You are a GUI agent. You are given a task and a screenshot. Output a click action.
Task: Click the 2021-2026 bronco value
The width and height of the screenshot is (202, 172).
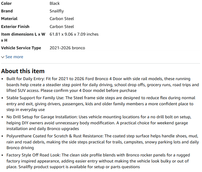pos(67,48)
